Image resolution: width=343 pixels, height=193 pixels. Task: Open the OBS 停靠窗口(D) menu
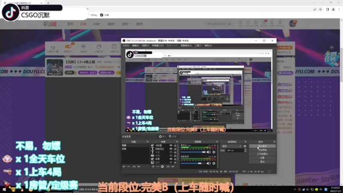[157, 45]
